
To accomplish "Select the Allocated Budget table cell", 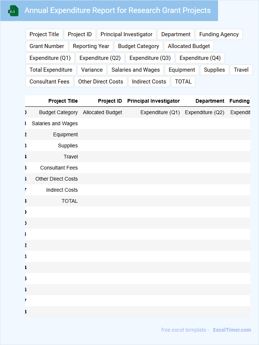I will 102,112.
